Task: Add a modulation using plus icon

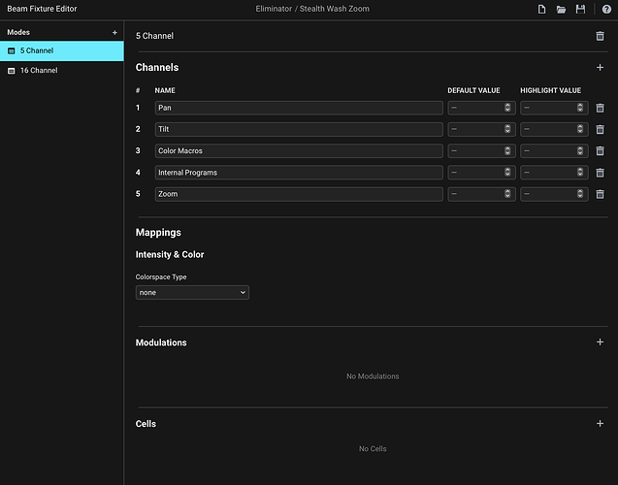Action: click(x=600, y=342)
